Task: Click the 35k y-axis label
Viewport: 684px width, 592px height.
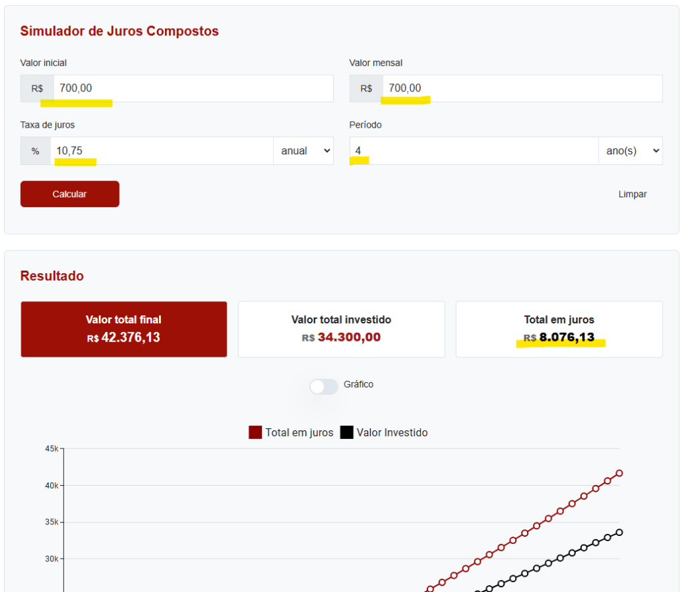Action: point(51,523)
